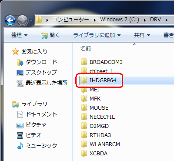The height and width of the screenshot is (161, 174).
Task: Click the grayed Forward arrow button
Action: click(23, 20)
